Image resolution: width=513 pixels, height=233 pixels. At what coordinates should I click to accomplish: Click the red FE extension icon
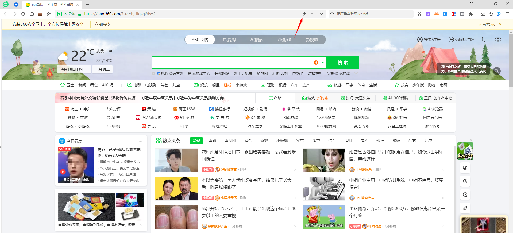[x=454, y=14]
